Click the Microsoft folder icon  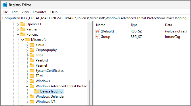[x=27, y=40]
